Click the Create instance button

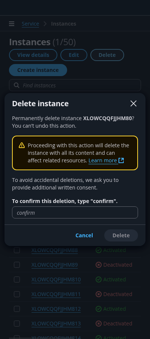(38, 70)
